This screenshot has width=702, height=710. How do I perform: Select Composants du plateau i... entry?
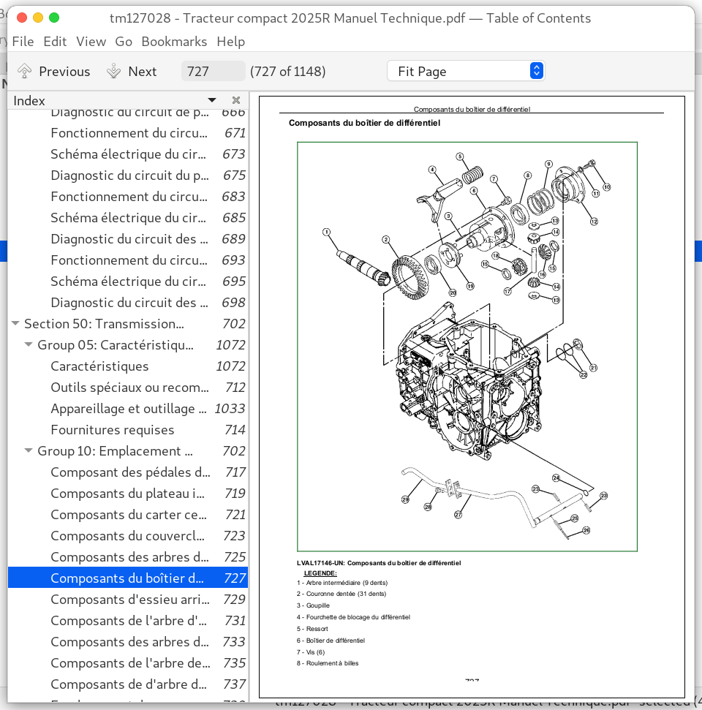128,493
